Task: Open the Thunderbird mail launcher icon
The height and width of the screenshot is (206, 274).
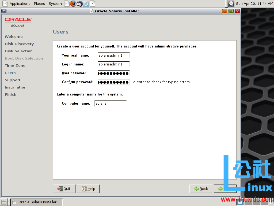Action: (x=80, y=3)
